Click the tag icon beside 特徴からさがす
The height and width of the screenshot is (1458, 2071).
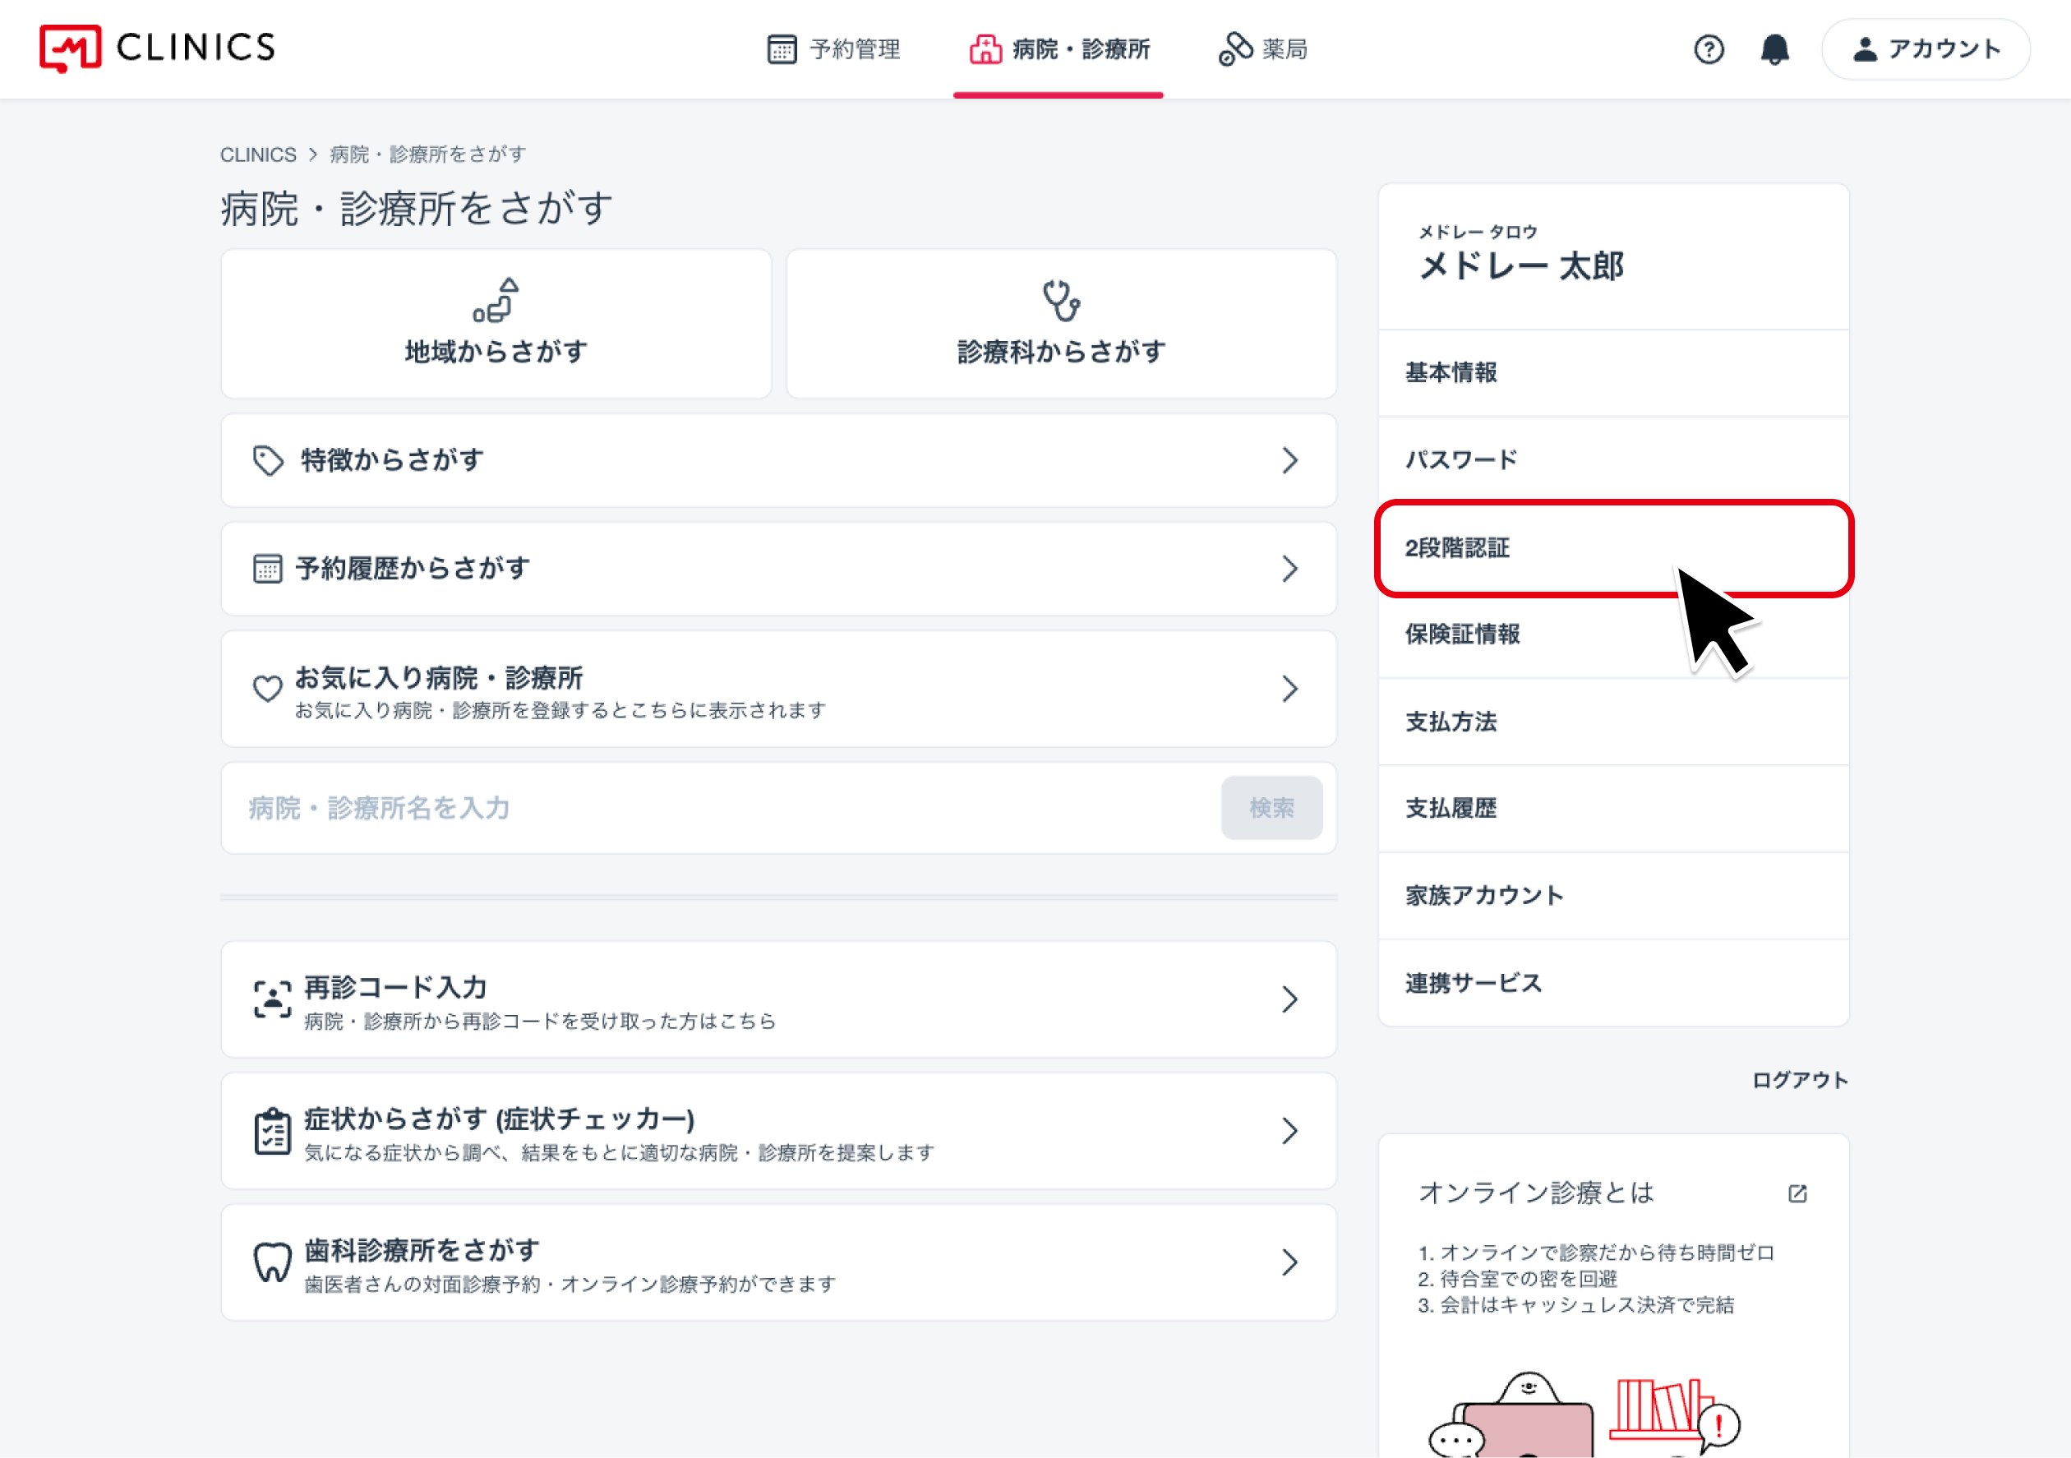pos(268,460)
